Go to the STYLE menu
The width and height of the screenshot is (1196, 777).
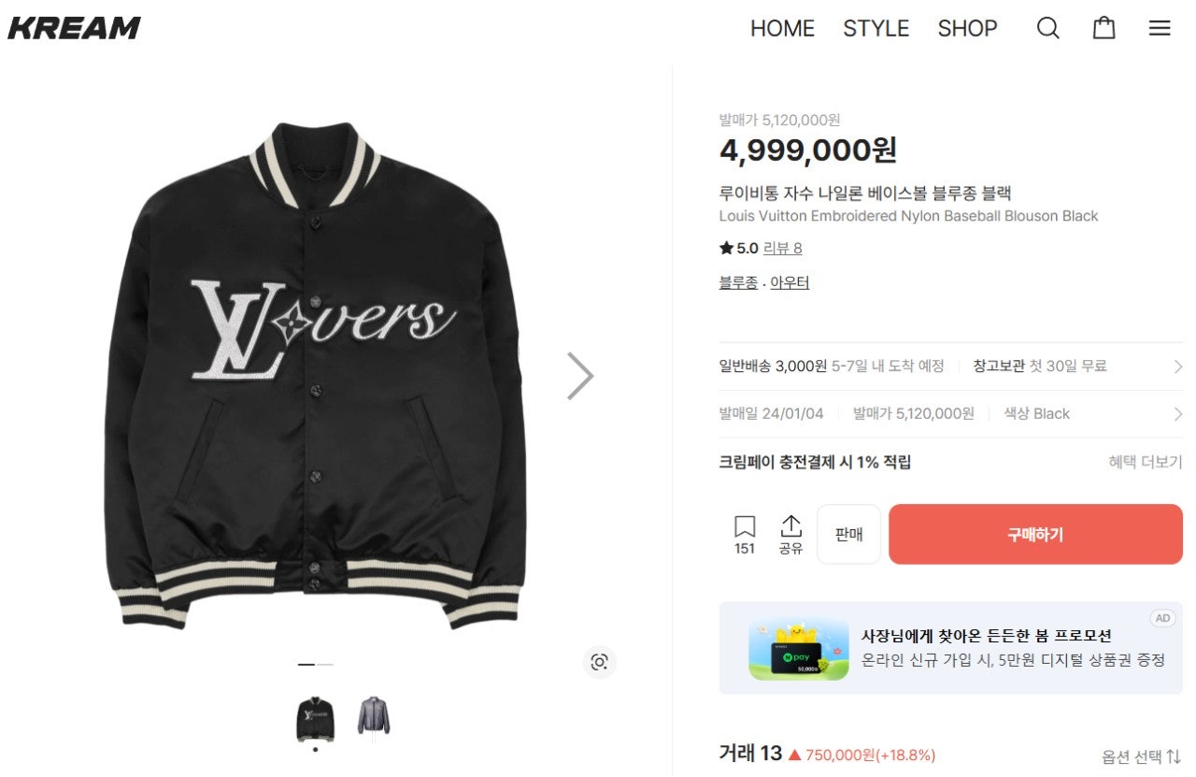coord(876,29)
